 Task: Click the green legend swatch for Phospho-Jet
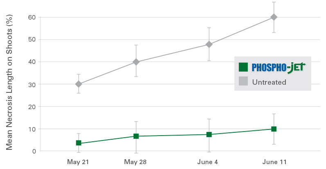pos(243,67)
